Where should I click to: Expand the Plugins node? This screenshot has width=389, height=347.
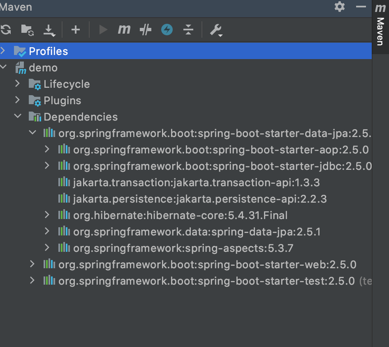point(17,100)
